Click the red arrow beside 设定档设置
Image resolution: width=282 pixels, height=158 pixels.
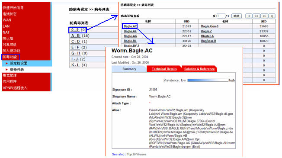(x=6, y=63)
